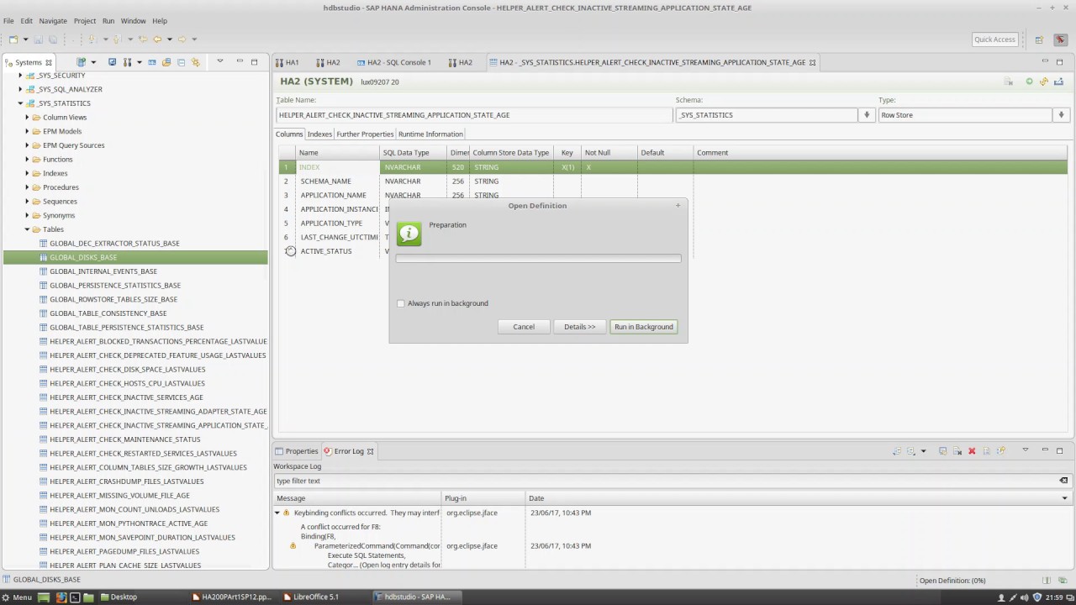The height and width of the screenshot is (605, 1076).
Task: Open the Error Log view menu triangle
Action: (x=1025, y=450)
